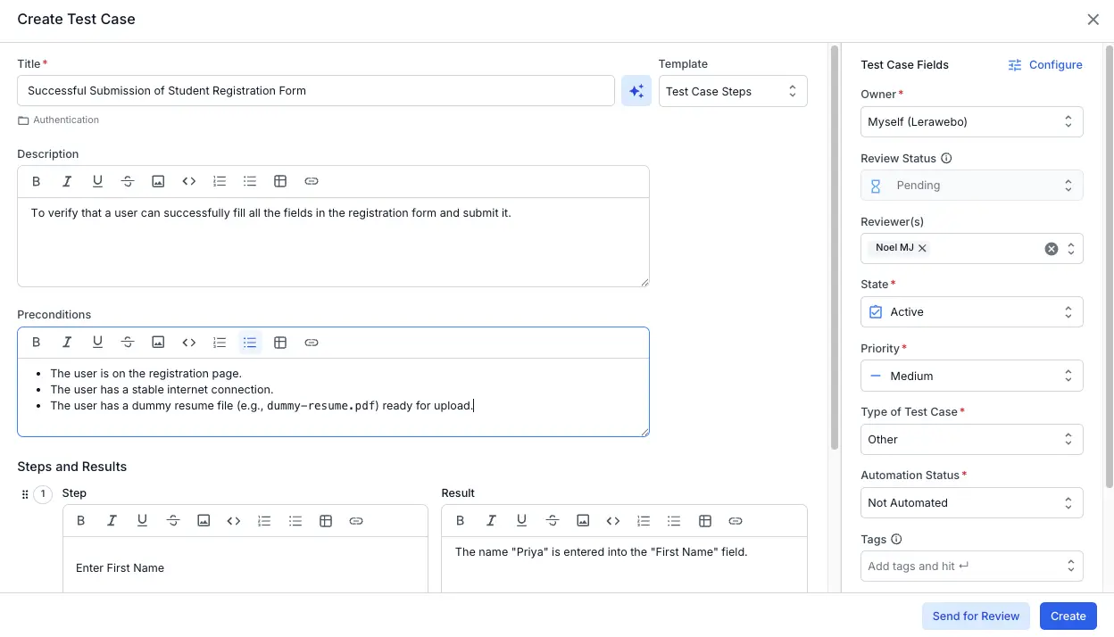The height and width of the screenshot is (637, 1114).
Task: Remove Noel MJ reviewer chip
Action: tap(922, 248)
